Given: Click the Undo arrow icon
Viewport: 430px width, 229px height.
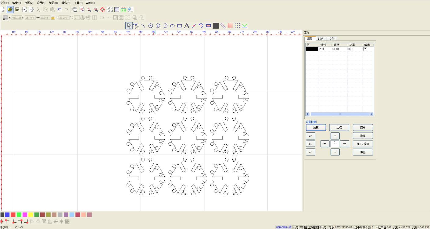Looking at the screenshot, I should pyautogui.click(x=59, y=9).
